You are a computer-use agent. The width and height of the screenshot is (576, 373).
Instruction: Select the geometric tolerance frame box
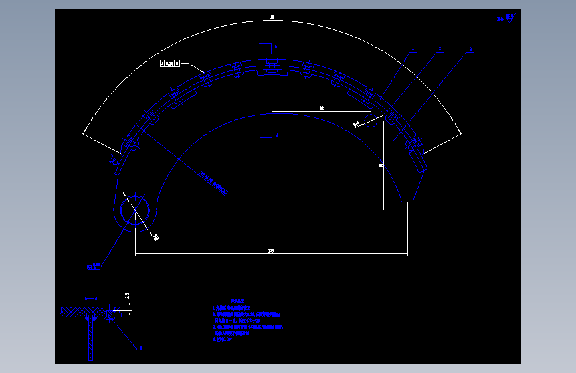click(x=170, y=64)
